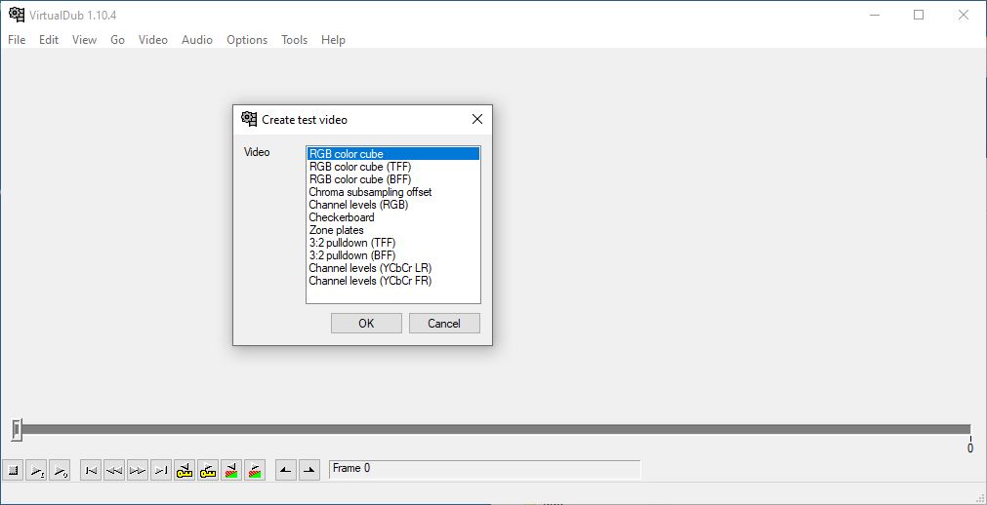
Task: Select Chroma subsampling offset entry
Action: 393,192
